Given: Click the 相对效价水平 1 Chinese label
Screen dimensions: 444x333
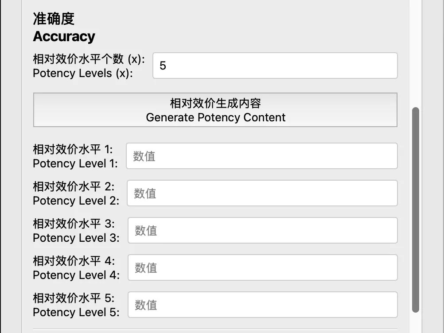Looking at the screenshot, I should point(73,149).
